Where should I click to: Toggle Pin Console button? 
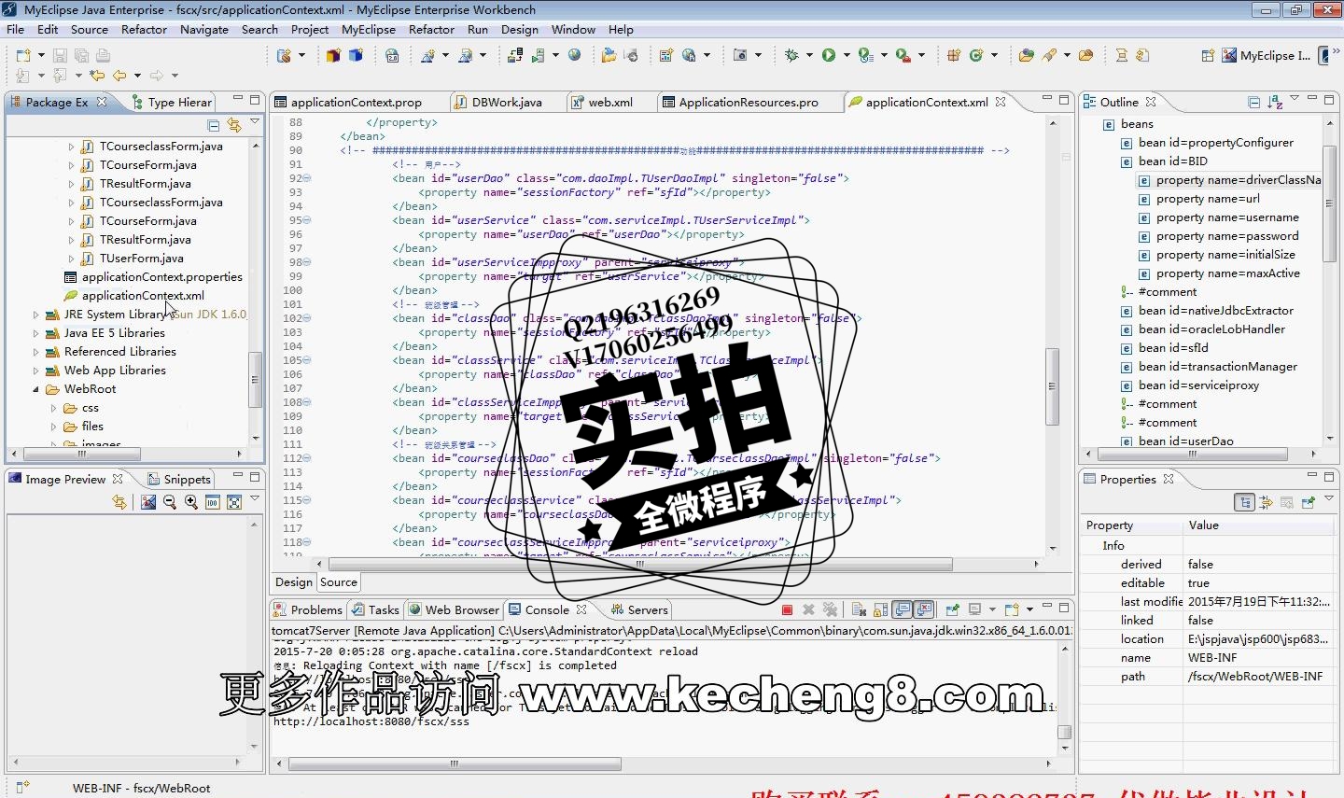click(952, 609)
